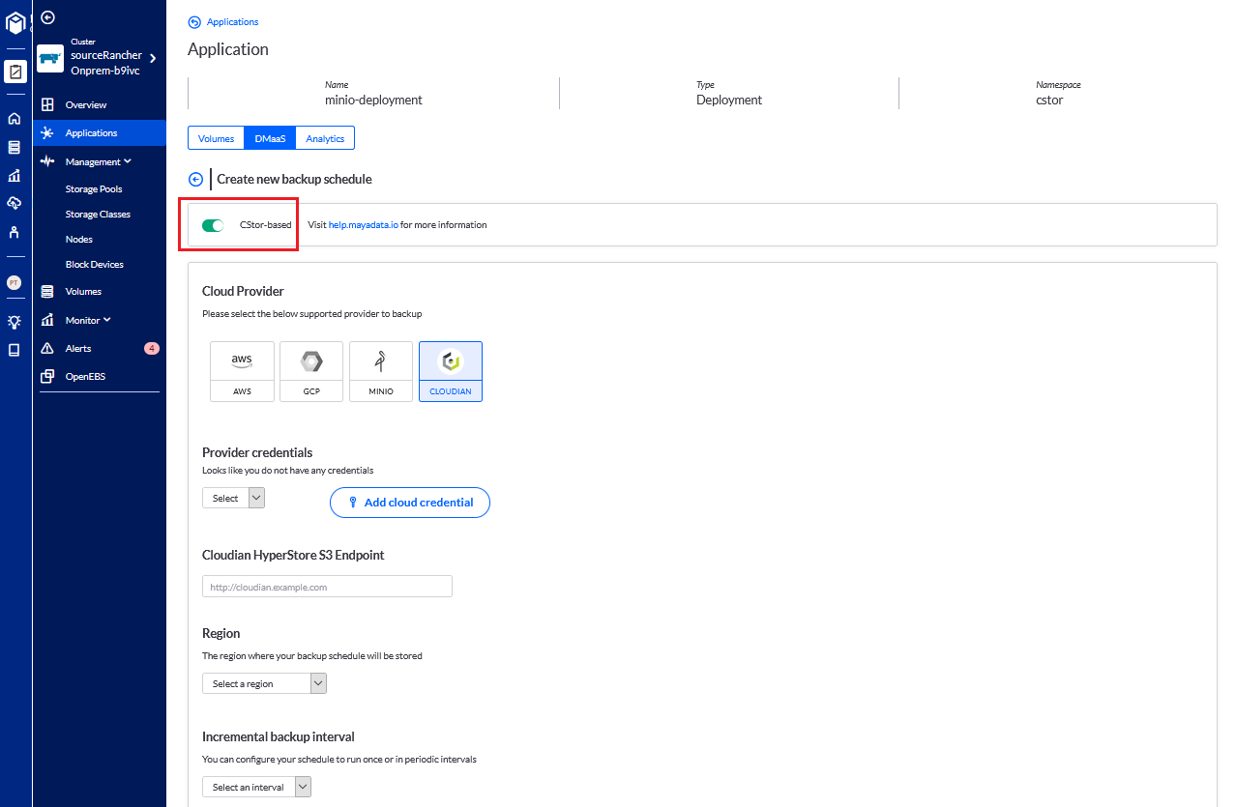Click the alerts count badge showing 4
Viewport: 1236px width, 807px height.
pos(151,348)
